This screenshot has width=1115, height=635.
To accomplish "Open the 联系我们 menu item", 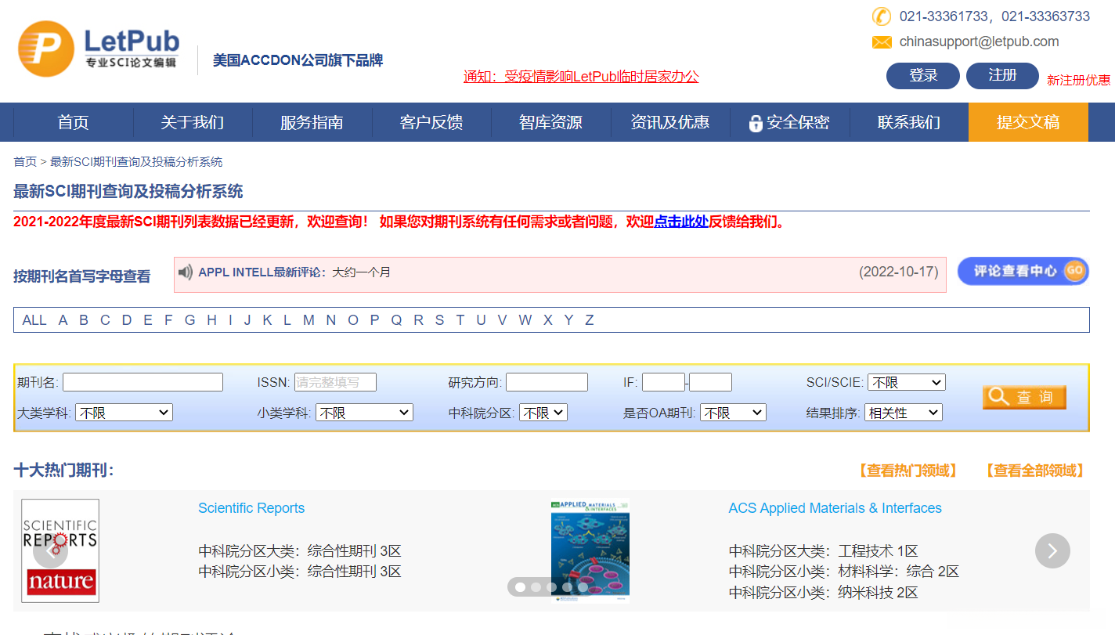I will coord(909,122).
